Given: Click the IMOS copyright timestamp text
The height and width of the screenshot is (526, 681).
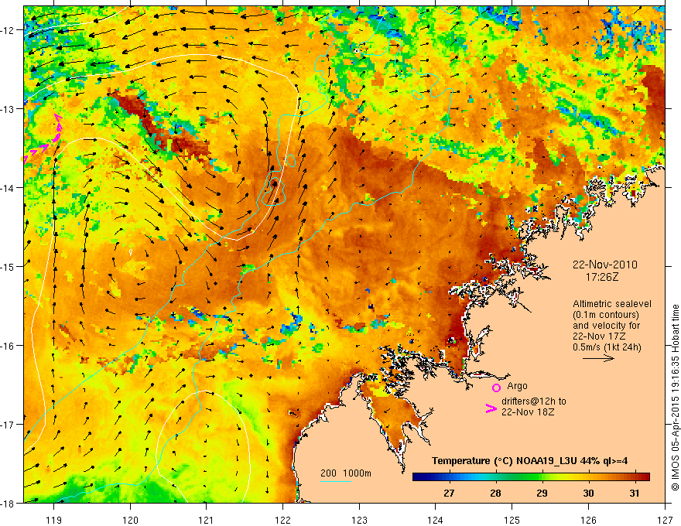Looking at the screenshot, I should 676,397.
